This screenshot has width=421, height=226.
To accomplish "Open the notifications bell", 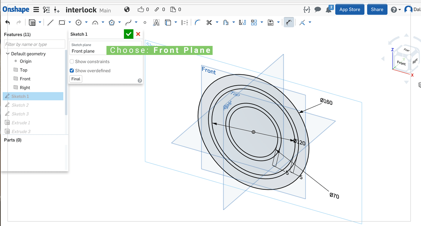I will (328, 10).
